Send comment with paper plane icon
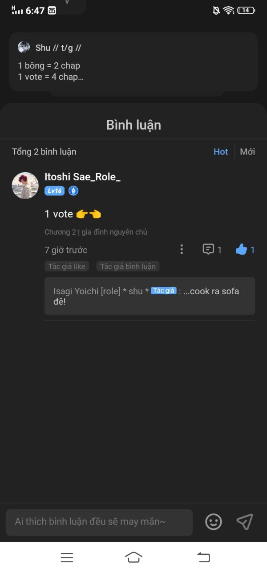Viewport: 267px width, 573px height. 245,522
